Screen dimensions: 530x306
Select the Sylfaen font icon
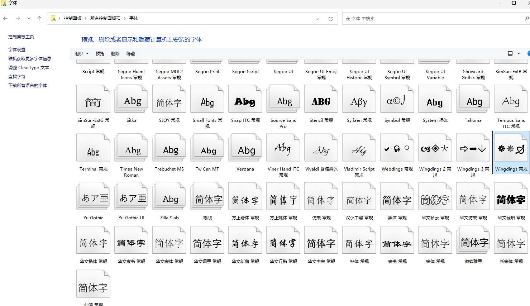(x=359, y=100)
